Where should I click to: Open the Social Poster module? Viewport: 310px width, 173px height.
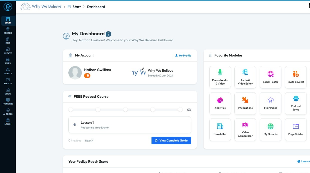tap(270, 77)
